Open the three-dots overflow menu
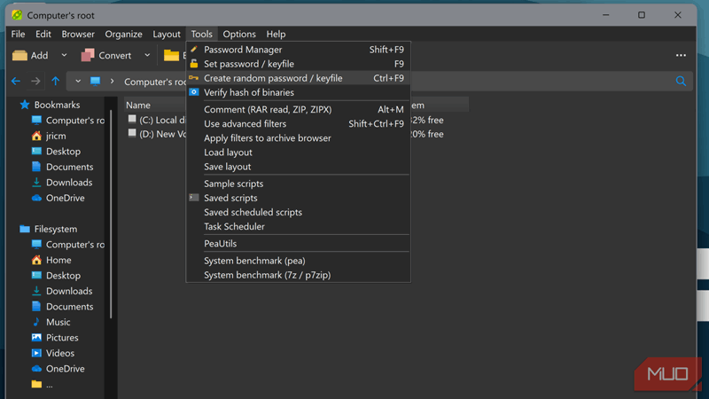This screenshot has width=709, height=399. pos(681,55)
